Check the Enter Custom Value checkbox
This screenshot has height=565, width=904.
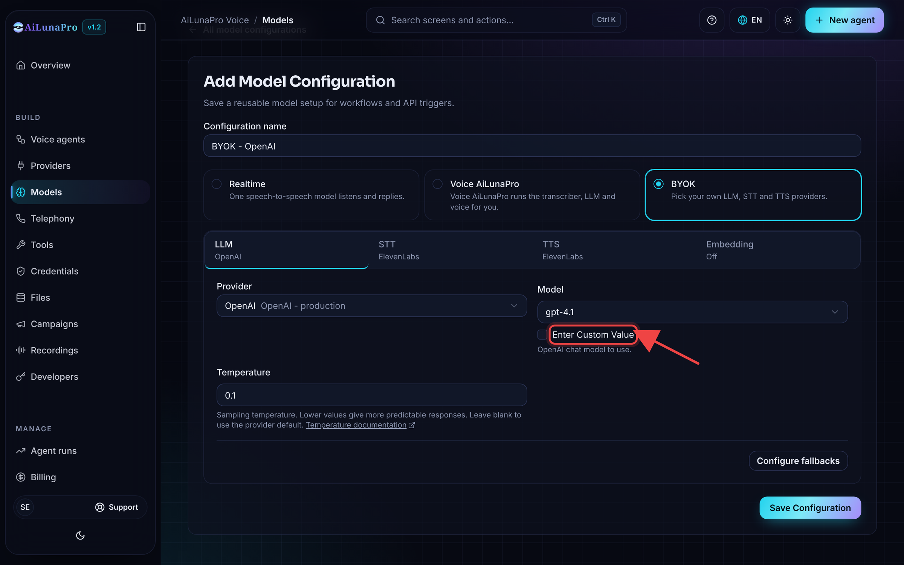542,334
